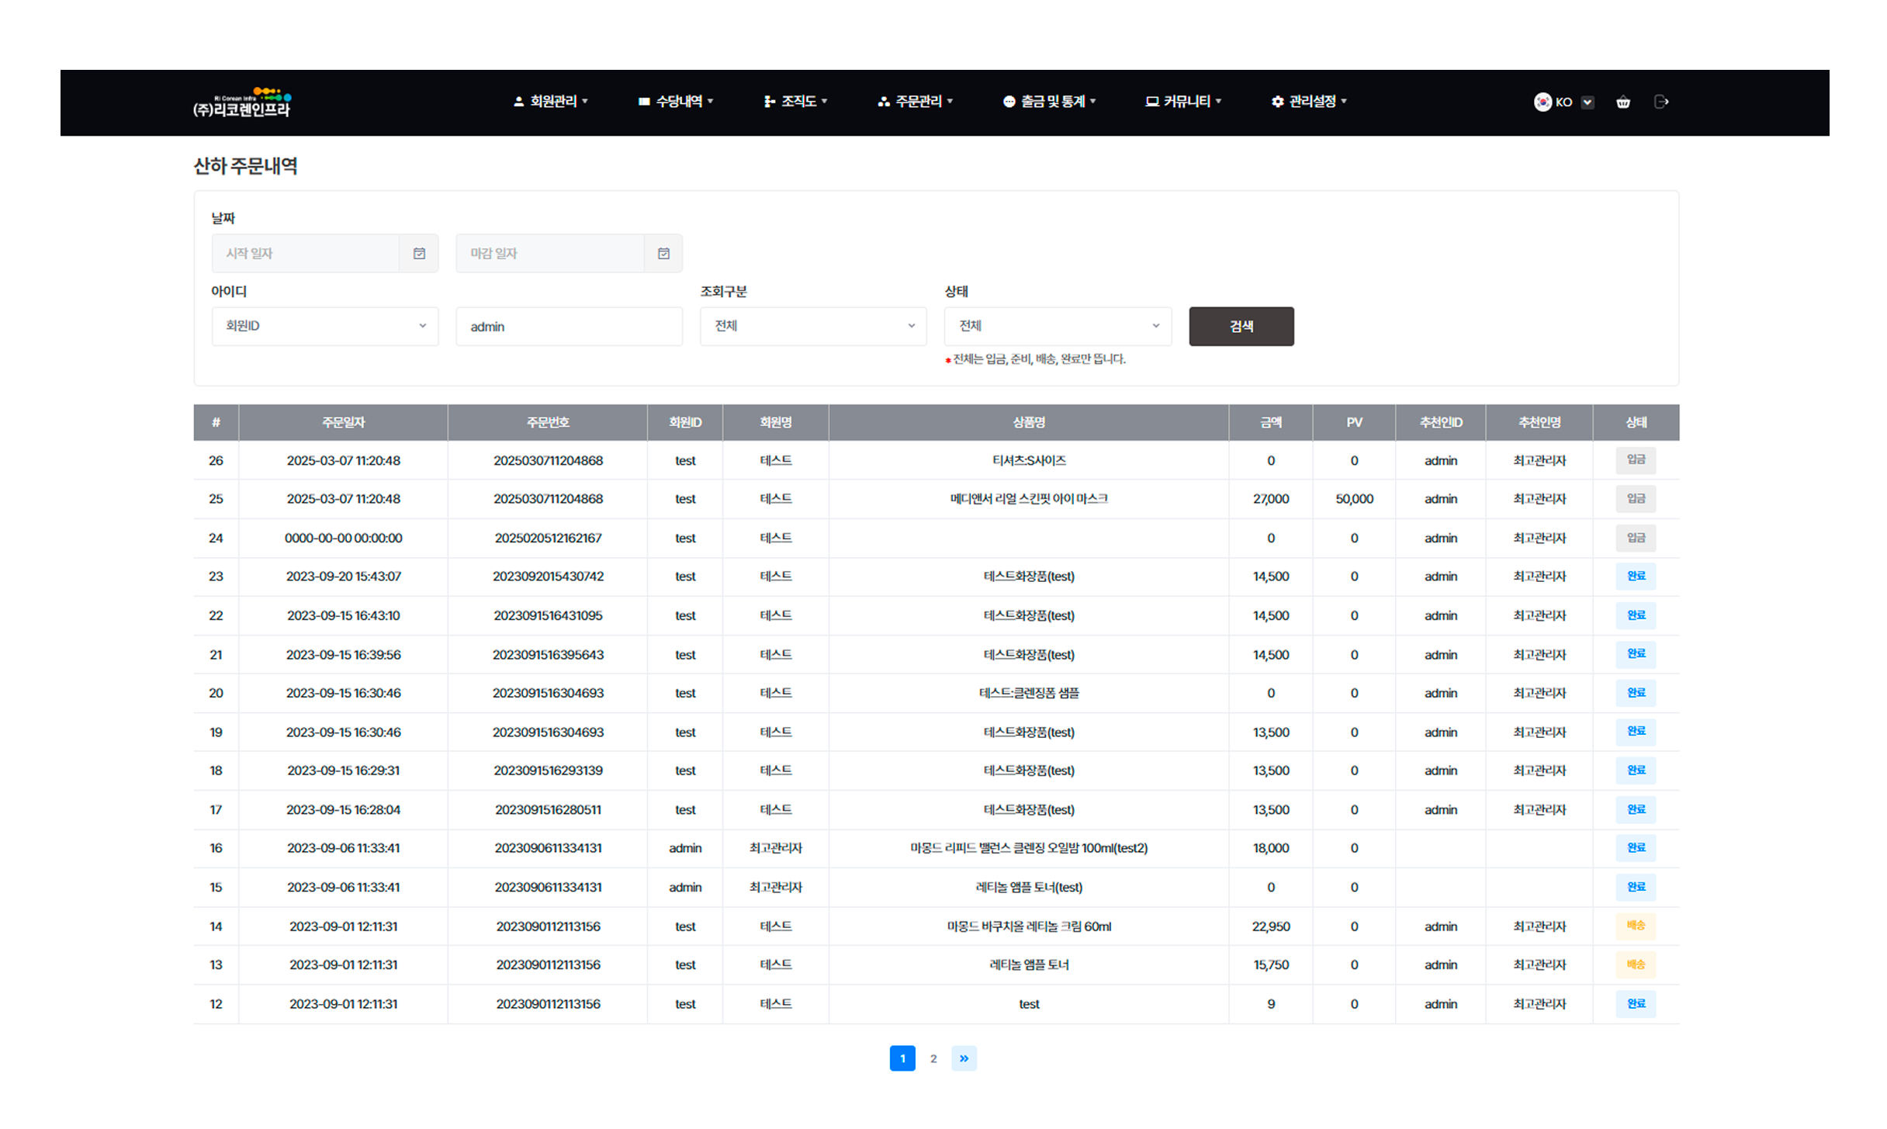The width and height of the screenshot is (1887, 1129).
Task: Click the 주문일자 column header
Action: 343,422
